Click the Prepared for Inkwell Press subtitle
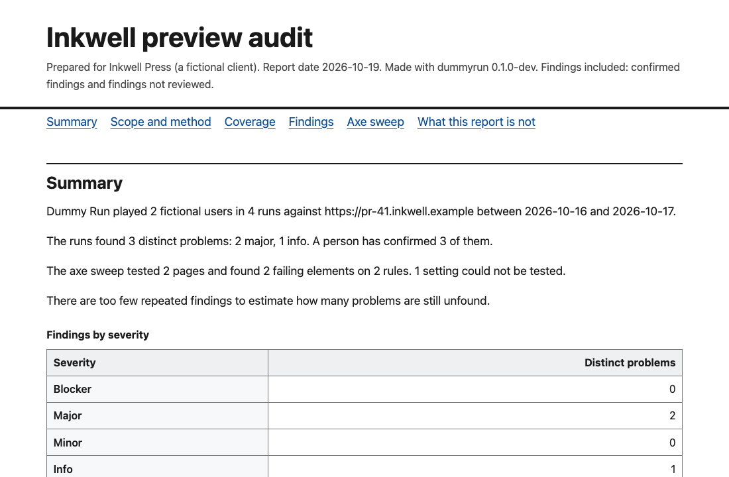Screen dimensions: 729x477 click(363, 76)
